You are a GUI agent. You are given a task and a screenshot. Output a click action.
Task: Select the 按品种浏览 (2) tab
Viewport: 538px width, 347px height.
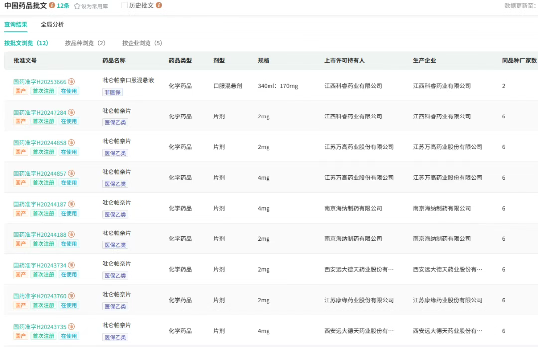click(x=85, y=43)
